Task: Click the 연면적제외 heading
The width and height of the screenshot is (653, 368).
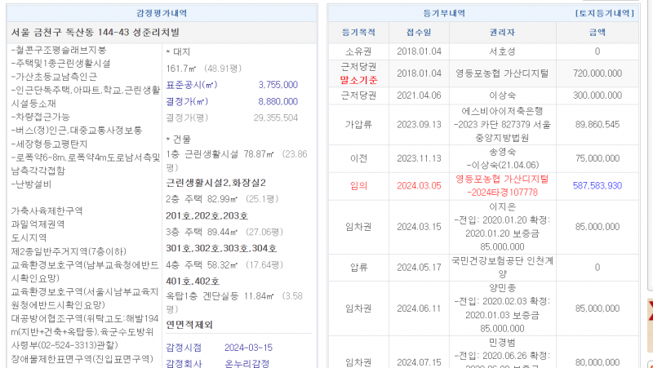Action: click(189, 324)
